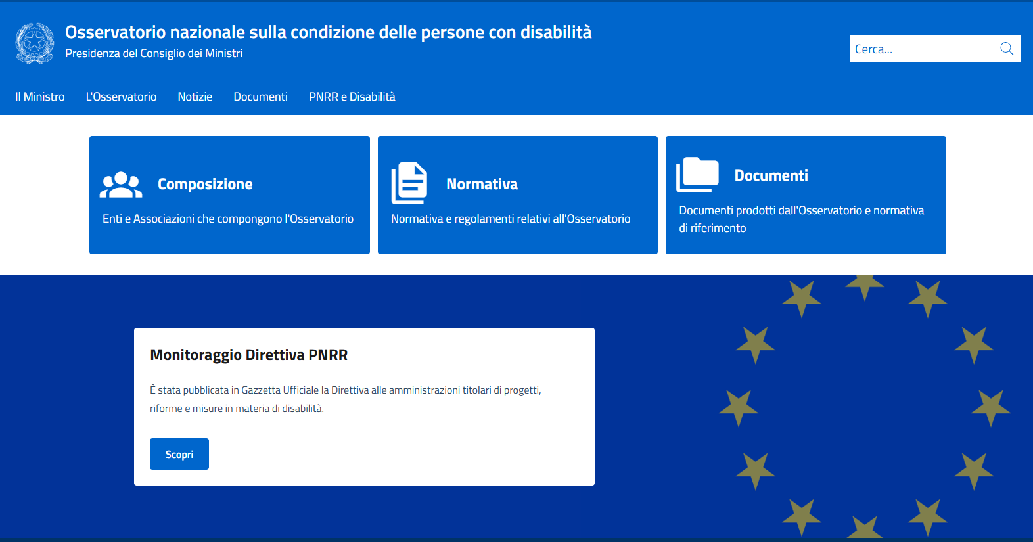This screenshot has width=1033, height=542.
Task: Click text 'Enti e Associazioni che compongono l'Osservatorio'
Action: click(228, 219)
